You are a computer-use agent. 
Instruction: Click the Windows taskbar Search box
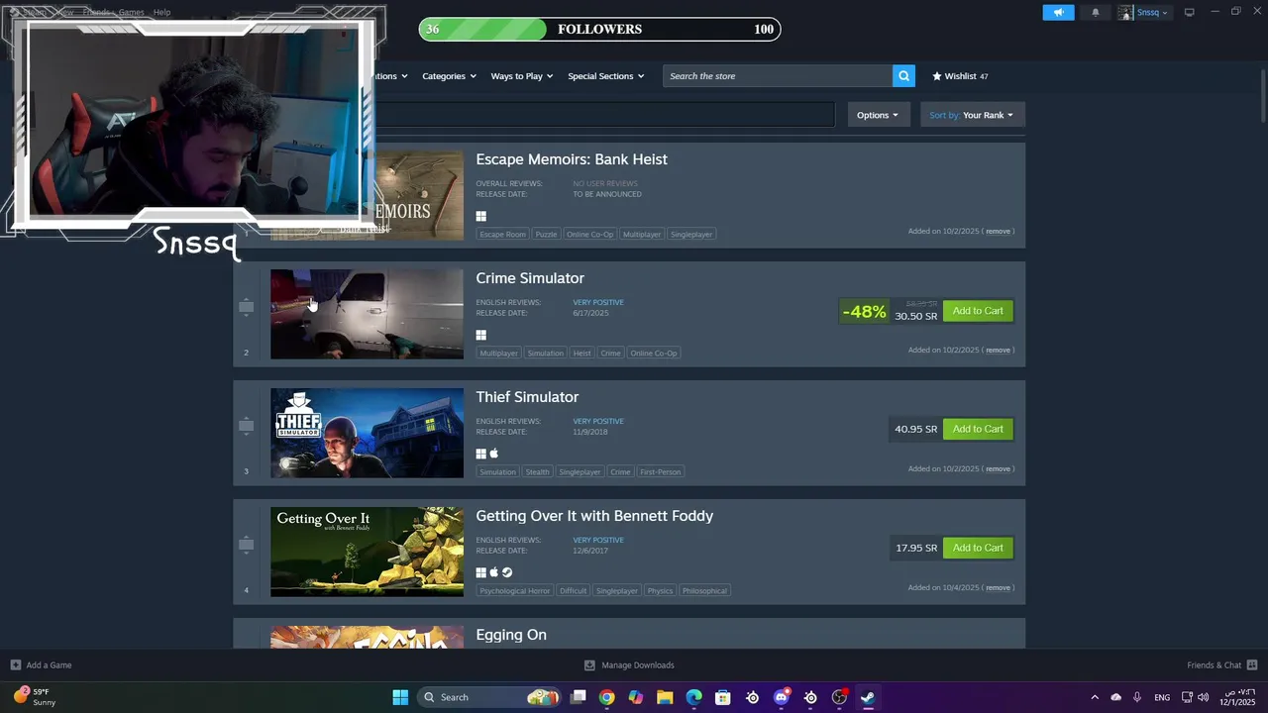pos(489,697)
